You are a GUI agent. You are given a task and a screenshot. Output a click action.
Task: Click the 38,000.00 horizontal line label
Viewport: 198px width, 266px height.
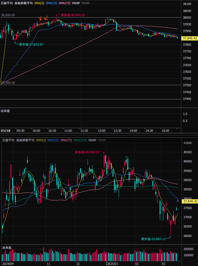click(8, 15)
